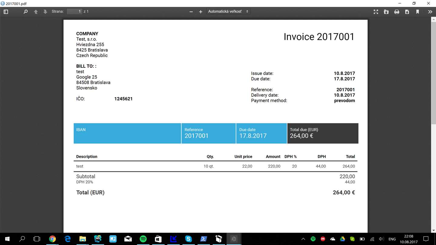Open the Action Center notifications

tap(426, 239)
